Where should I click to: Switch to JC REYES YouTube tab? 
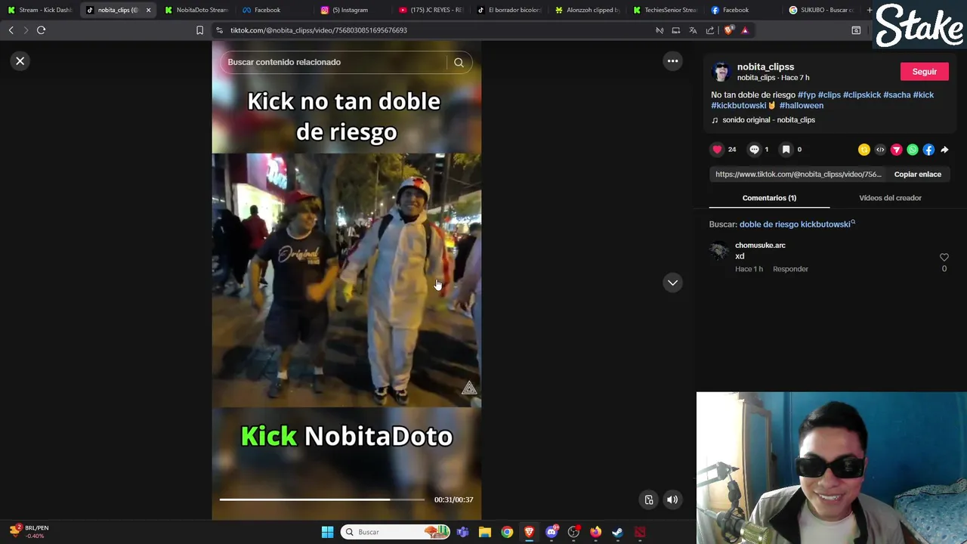pos(431,10)
